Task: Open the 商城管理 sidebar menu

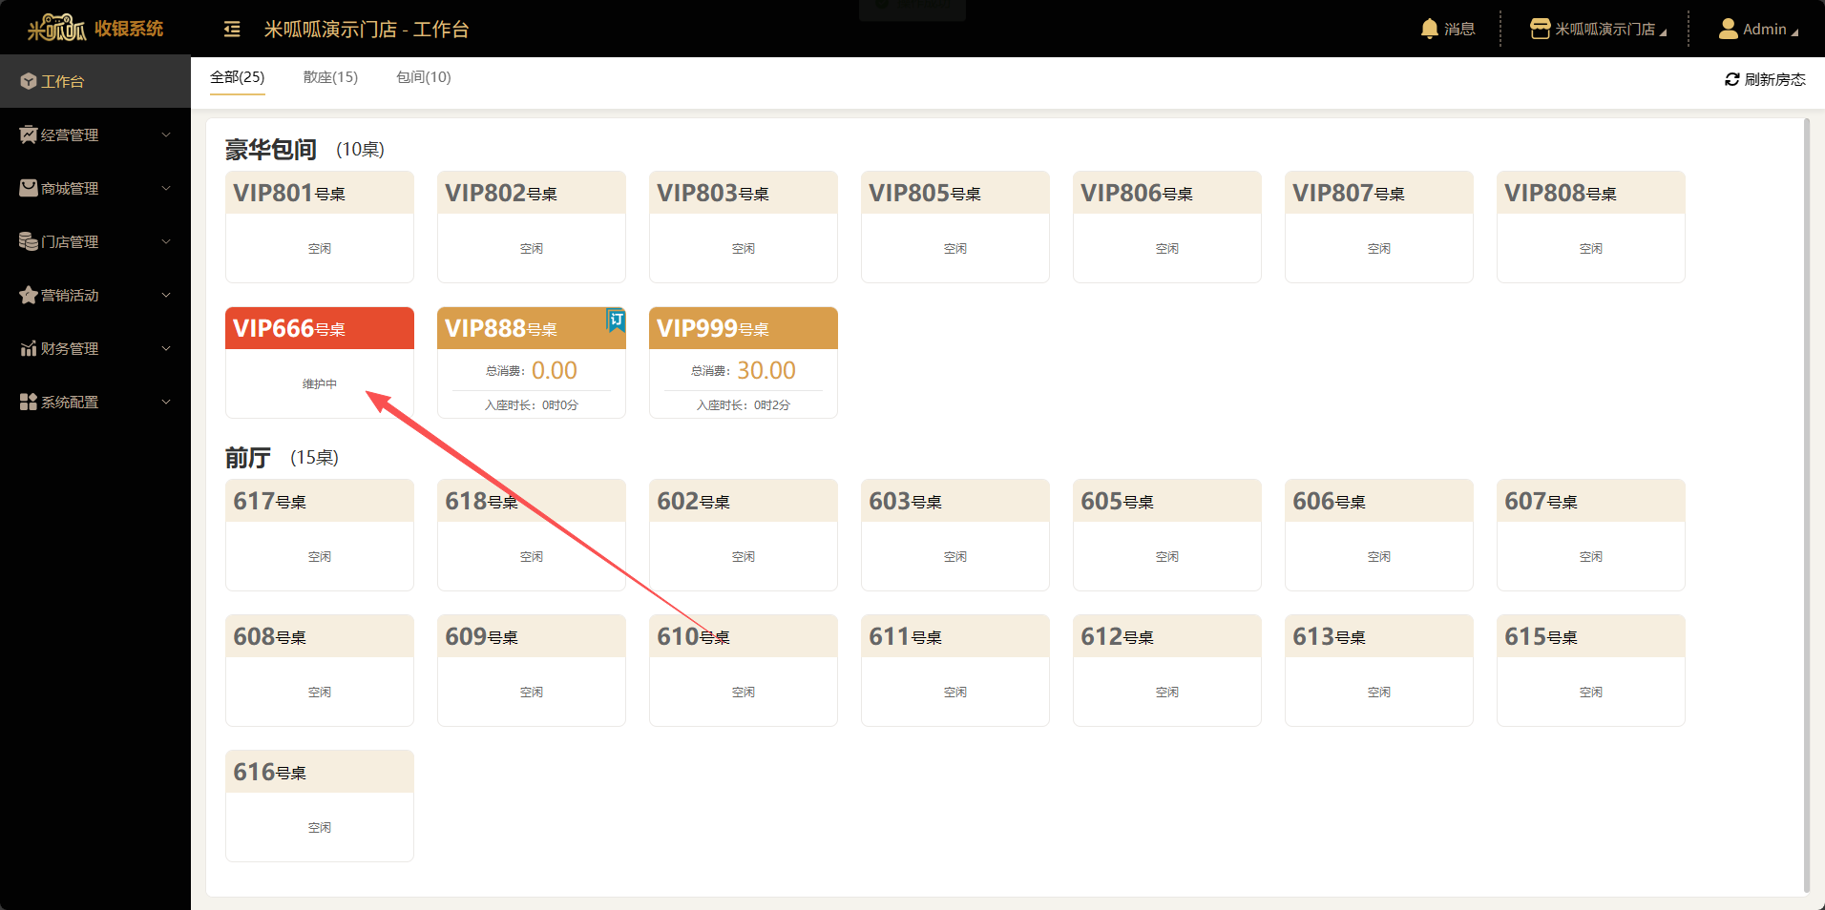Action: point(70,189)
